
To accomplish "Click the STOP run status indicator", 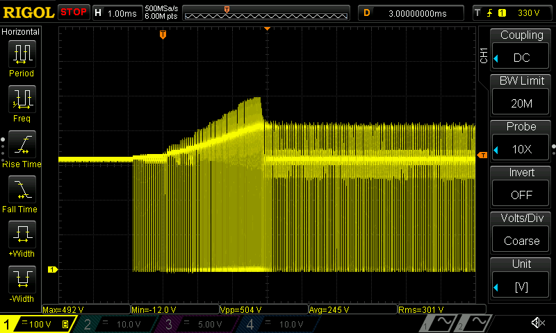I will click(74, 12).
